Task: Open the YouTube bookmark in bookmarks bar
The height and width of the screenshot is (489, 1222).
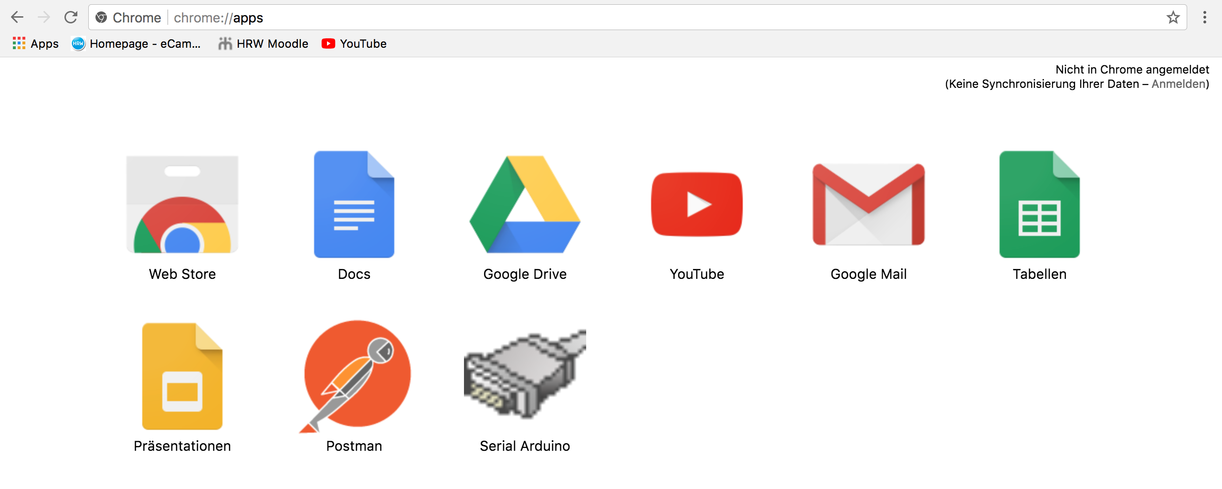Action: [354, 43]
